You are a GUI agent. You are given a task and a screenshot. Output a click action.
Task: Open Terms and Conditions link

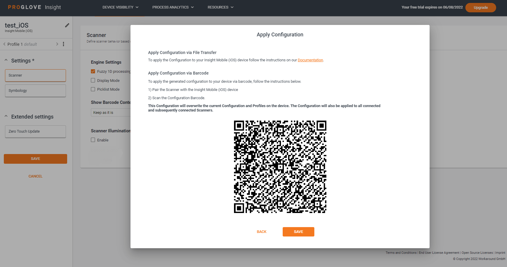coord(401,253)
